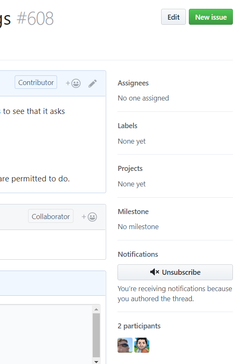Screen dimensions: 248x364
Task: Click the Contributor badge
Action: point(36,82)
